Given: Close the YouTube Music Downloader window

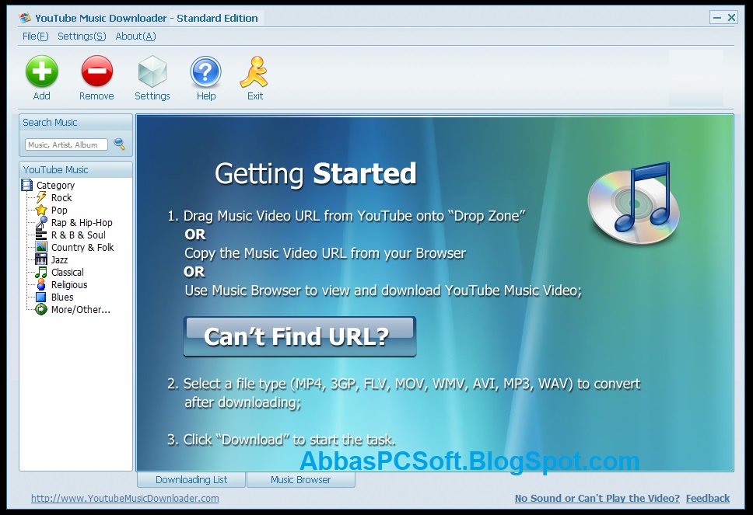Looking at the screenshot, I should (731, 18).
